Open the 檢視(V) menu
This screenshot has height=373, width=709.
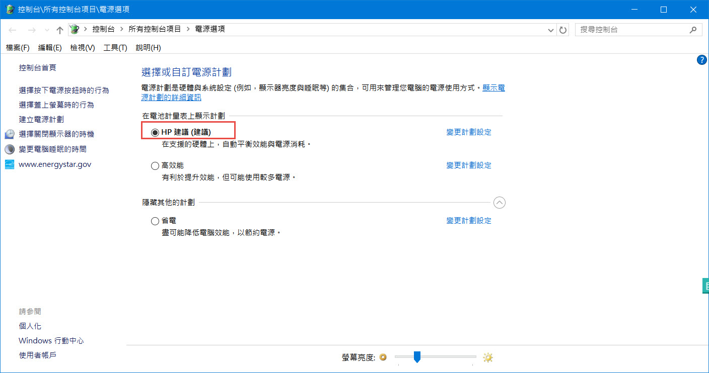[83, 47]
